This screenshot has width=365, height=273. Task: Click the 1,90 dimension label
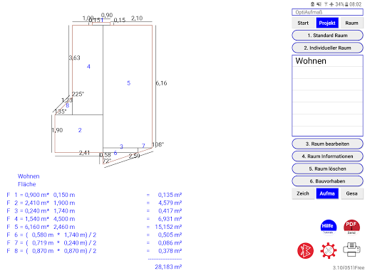[x=57, y=130]
